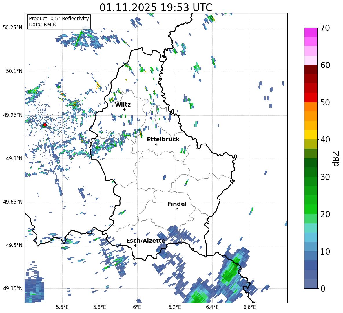Click the Data: RMIB text

(x=42, y=25)
